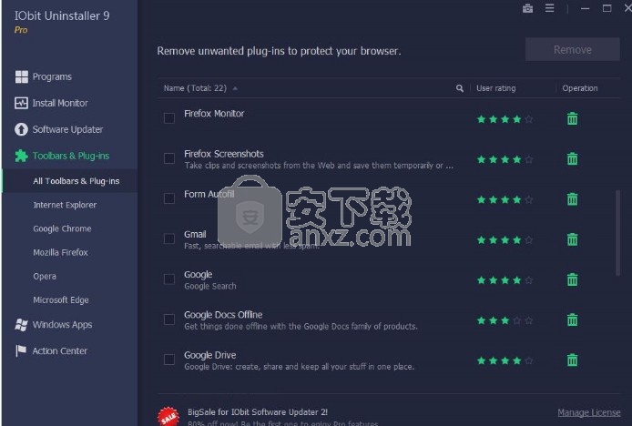Click the User rating column header
The height and width of the screenshot is (426, 632).
(x=495, y=88)
